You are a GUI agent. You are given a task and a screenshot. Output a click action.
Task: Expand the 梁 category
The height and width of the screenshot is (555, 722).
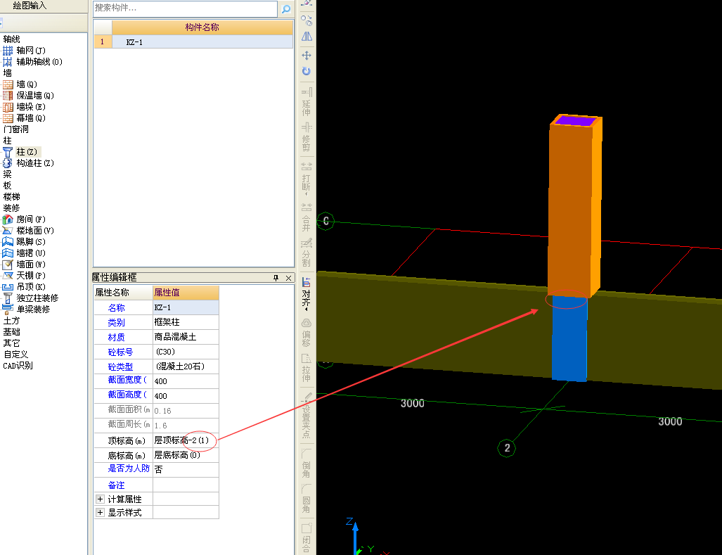click(x=7, y=174)
